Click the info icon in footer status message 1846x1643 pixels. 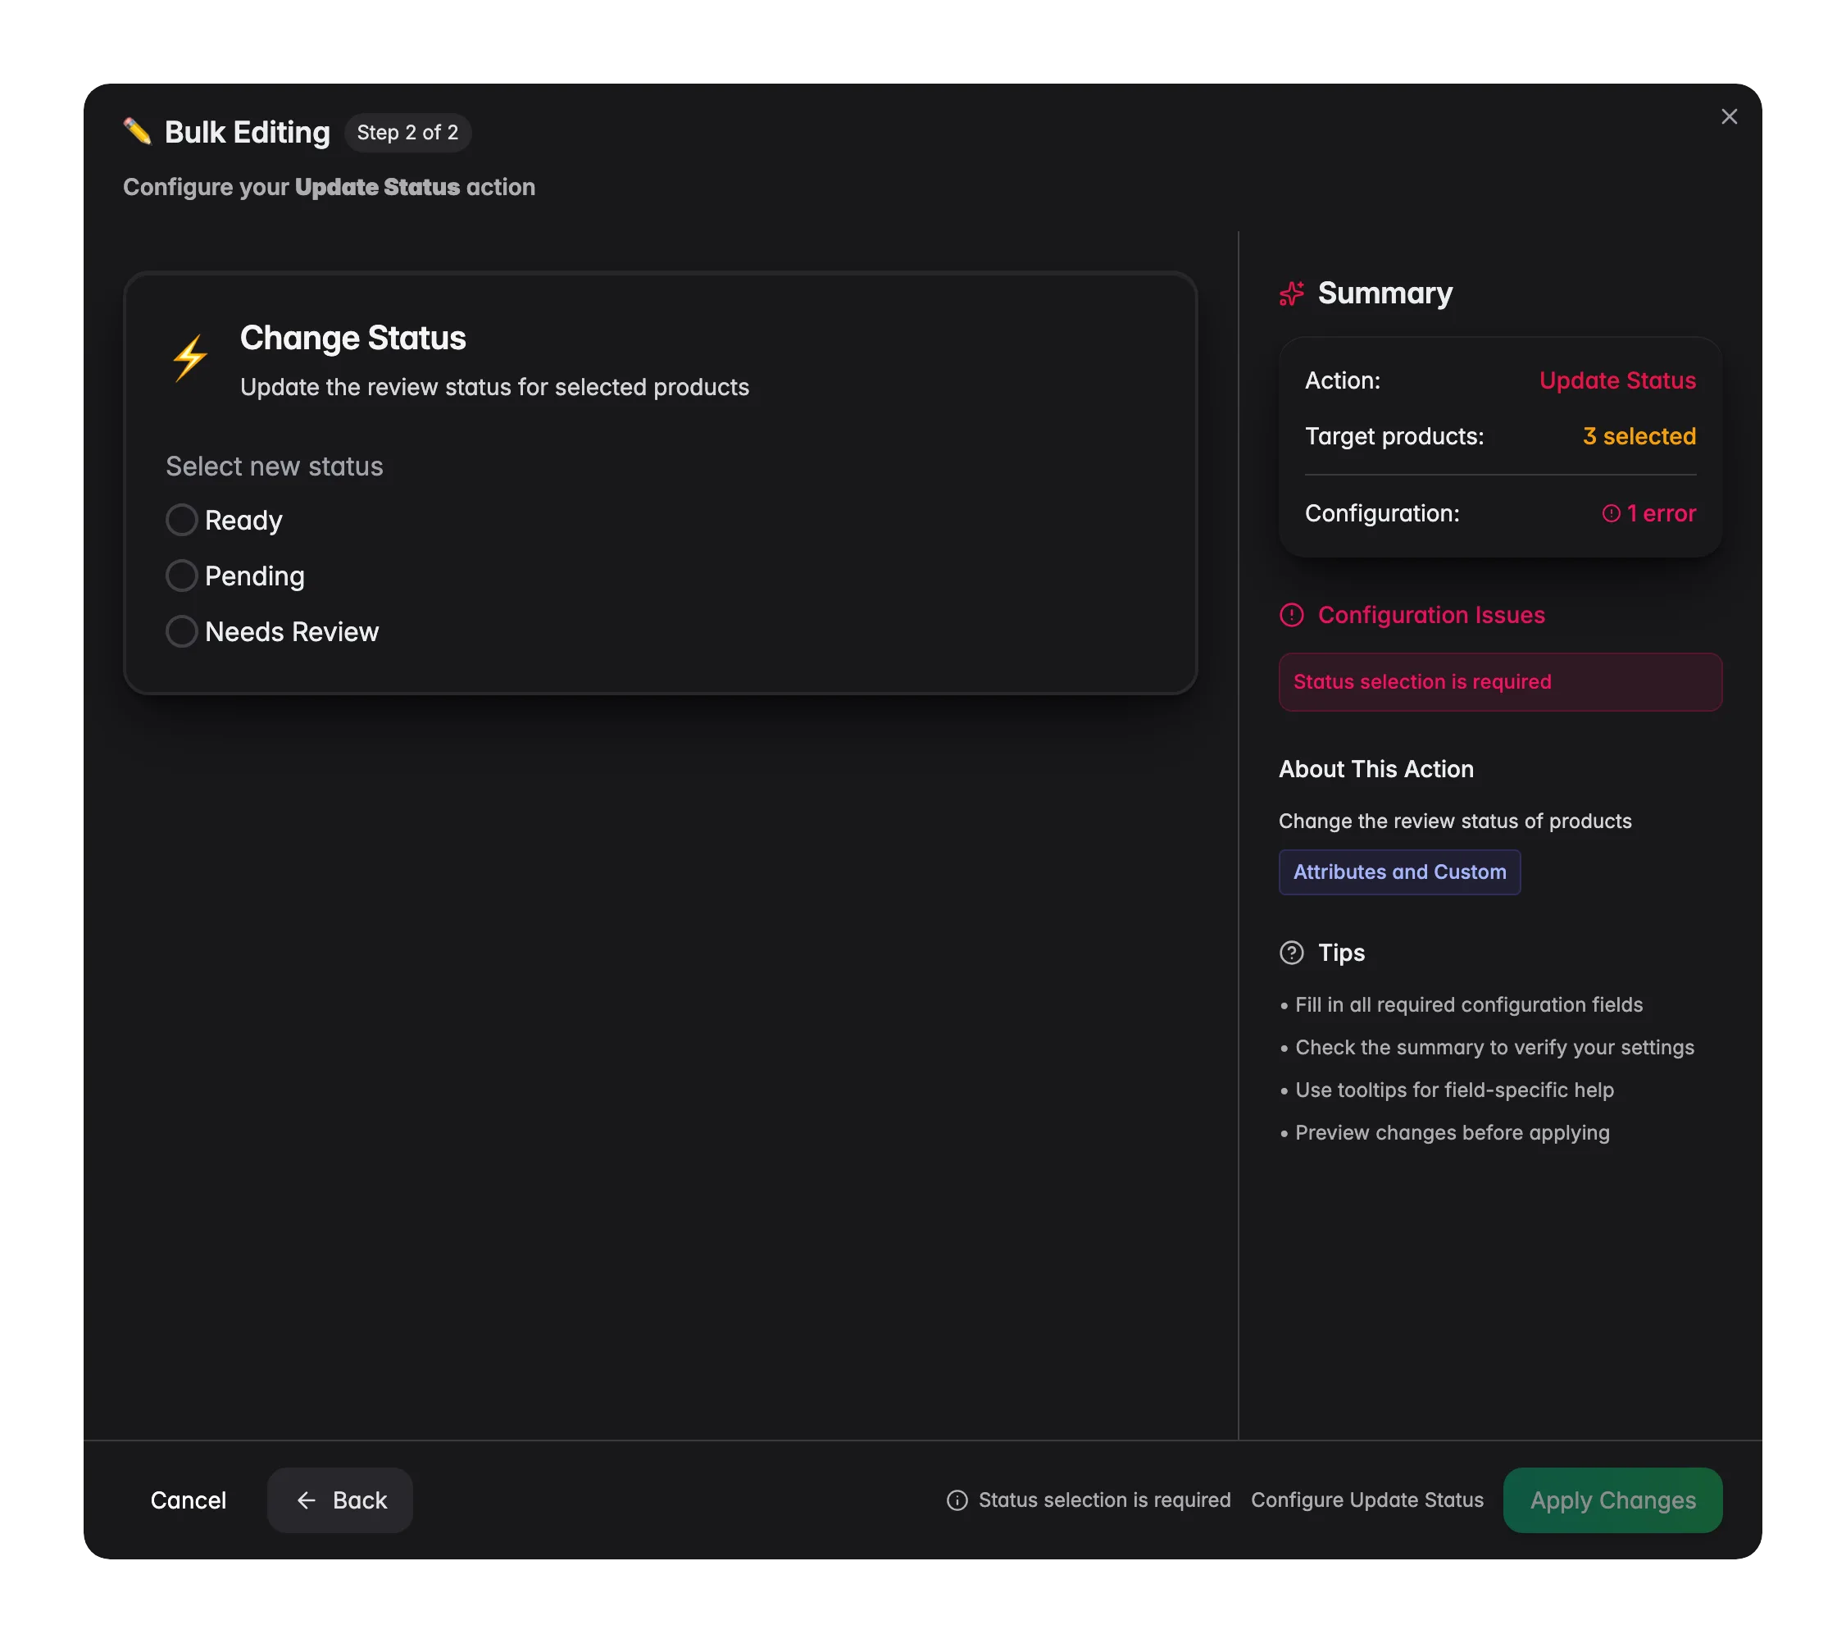pyautogui.click(x=957, y=1500)
